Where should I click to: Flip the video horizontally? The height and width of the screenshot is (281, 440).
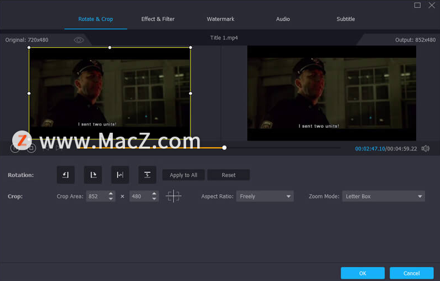tap(120, 175)
